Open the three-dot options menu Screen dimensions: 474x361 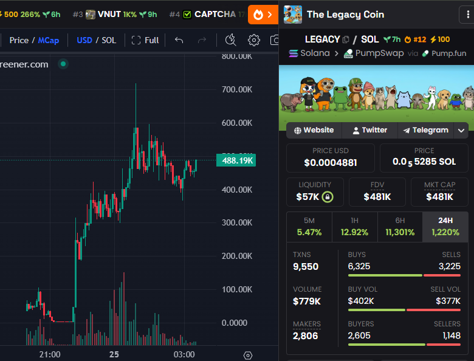click(x=467, y=14)
